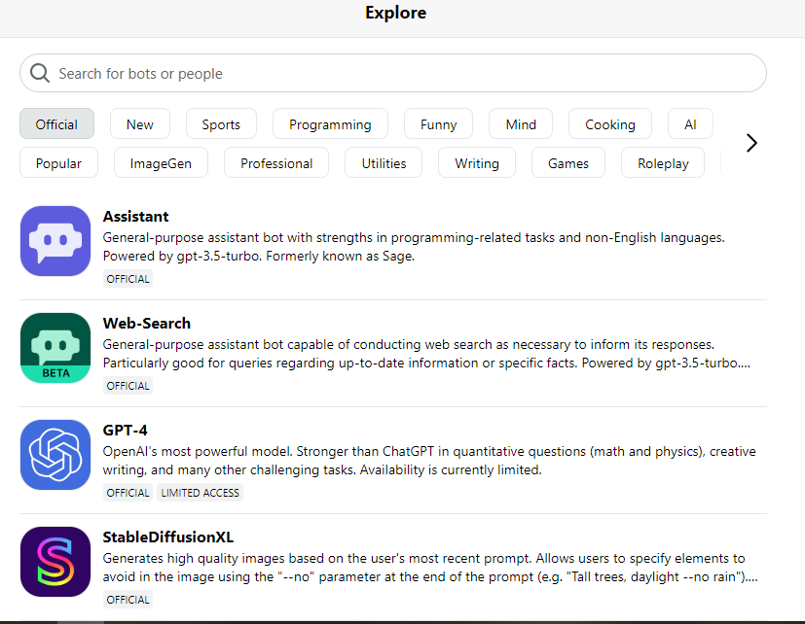This screenshot has height=624, width=805.
Task: Select the Roleplay category chip
Action: (663, 163)
